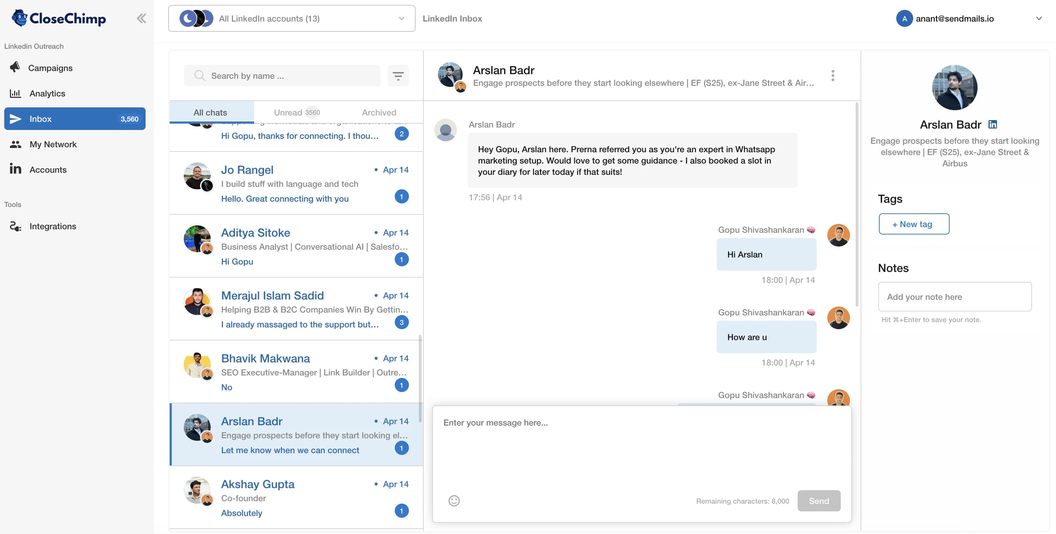Open the chat filter options
1056x534 pixels.
[x=398, y=75]
